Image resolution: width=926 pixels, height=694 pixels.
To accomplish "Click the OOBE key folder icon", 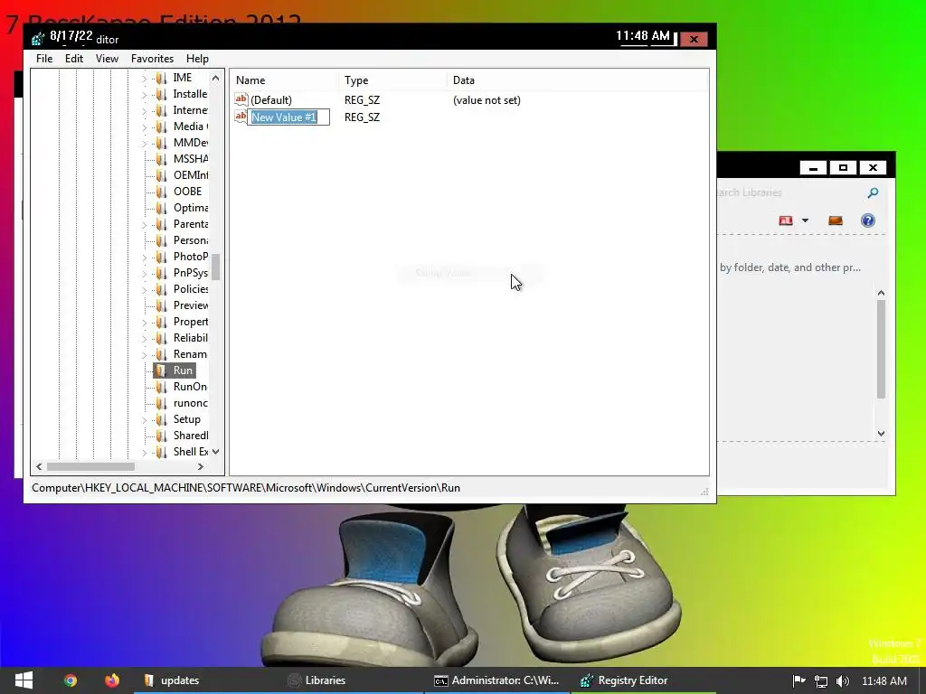I will coord(161,192).
